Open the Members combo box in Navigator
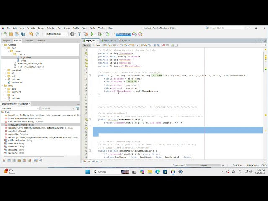 tap(20, 108)
